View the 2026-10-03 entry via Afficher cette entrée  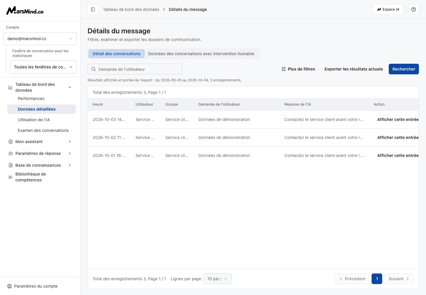pos(398,119)
